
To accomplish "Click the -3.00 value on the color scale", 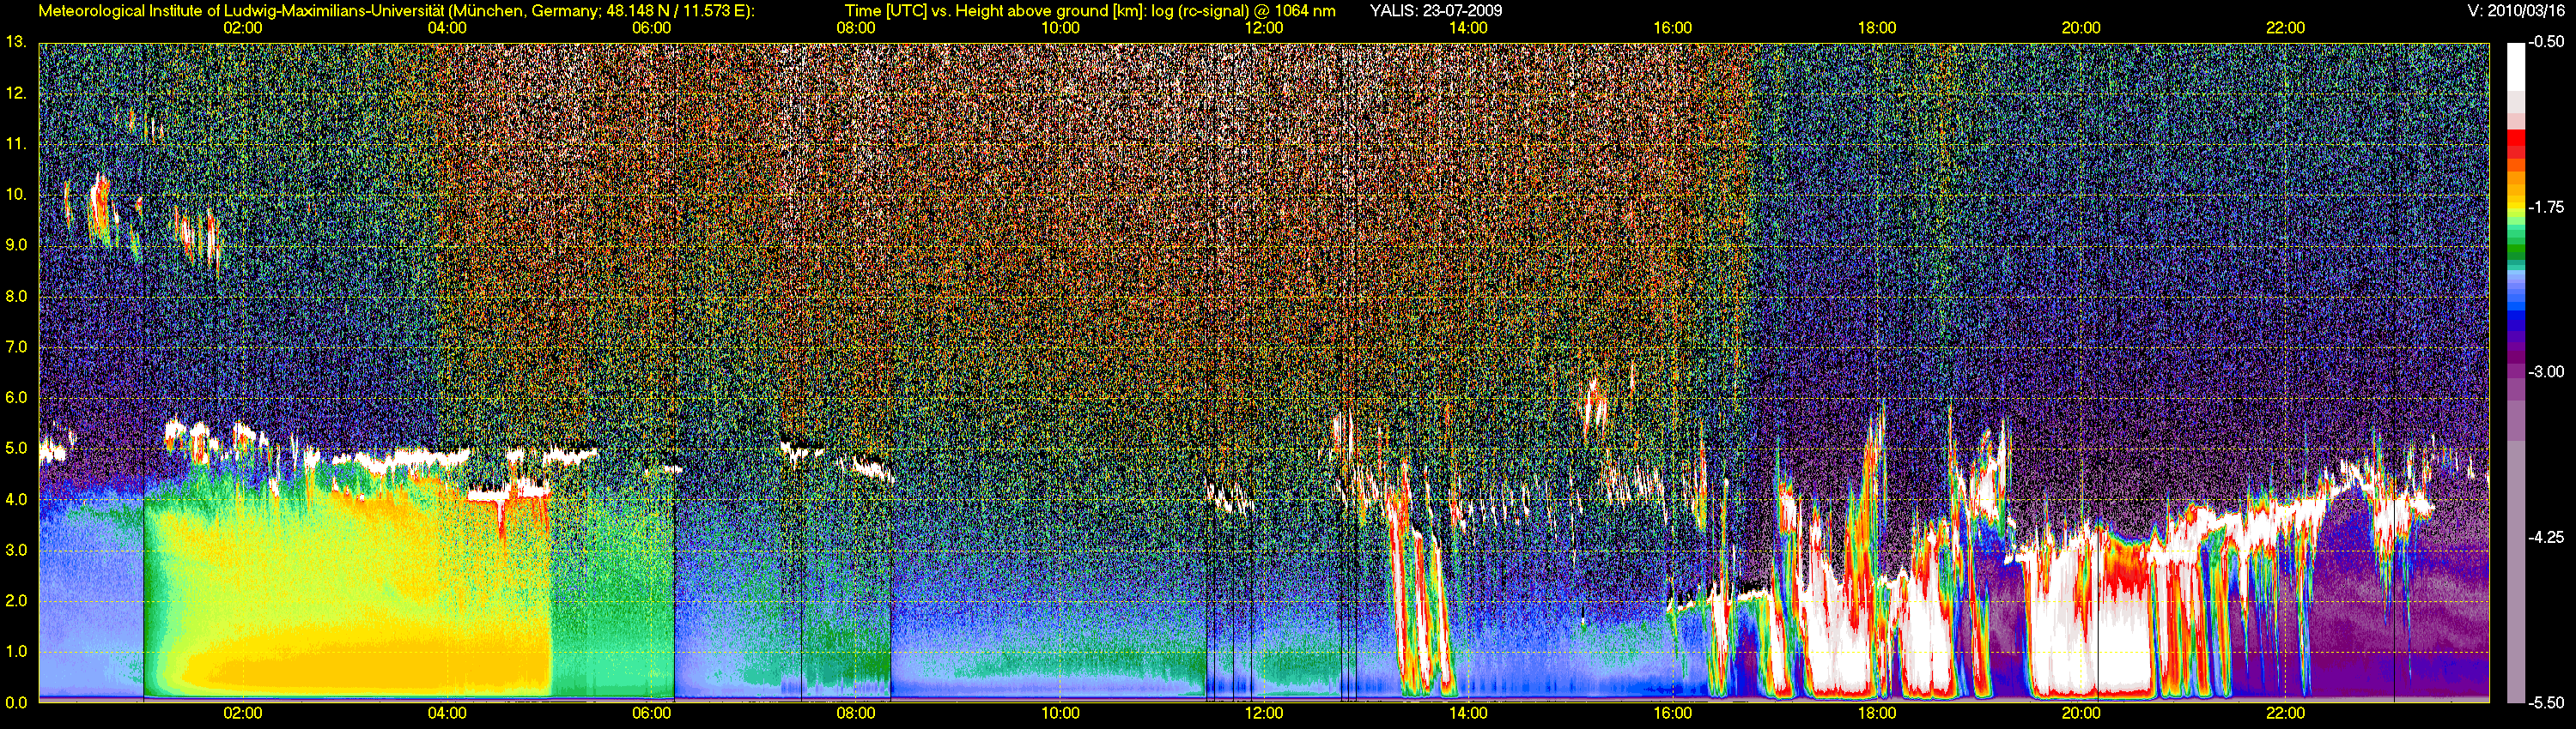I will click(2548, 371).
